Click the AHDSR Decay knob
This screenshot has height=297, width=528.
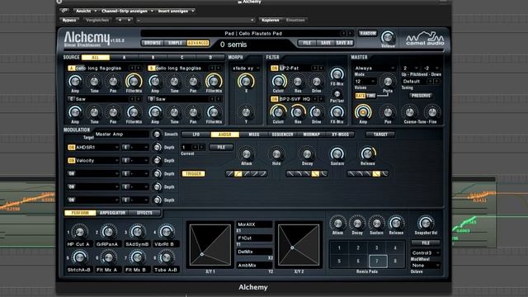coord(307,154)
